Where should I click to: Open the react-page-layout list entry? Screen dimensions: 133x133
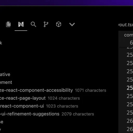pos(23,98)
